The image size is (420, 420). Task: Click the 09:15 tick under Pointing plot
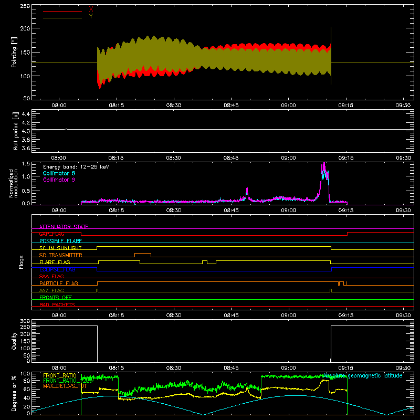(346, 106)
